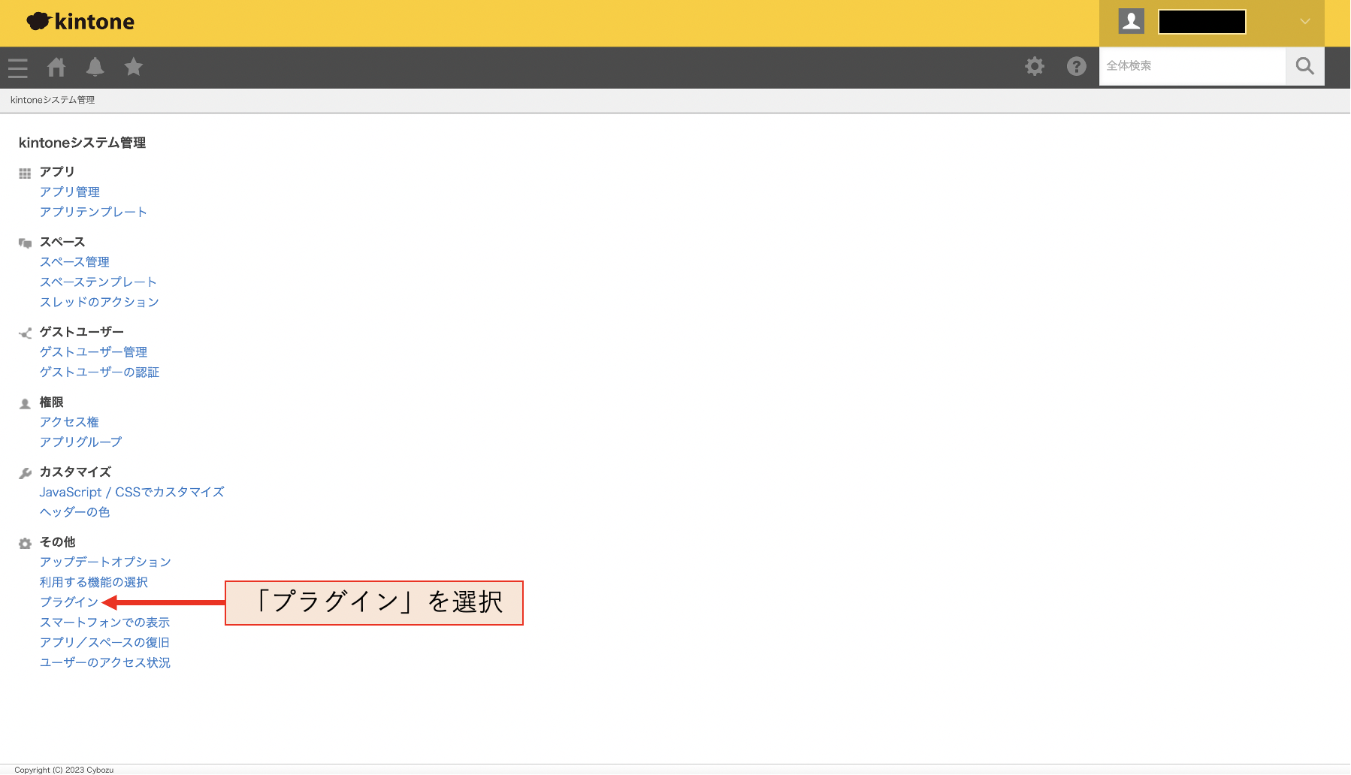Expand the user account dropdown arrow
The image size is (1351, 775).
pos(1305,22)
